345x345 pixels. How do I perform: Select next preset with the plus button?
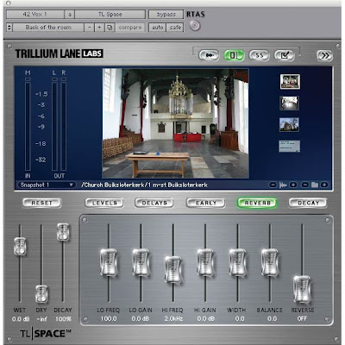tap(99, 28)
